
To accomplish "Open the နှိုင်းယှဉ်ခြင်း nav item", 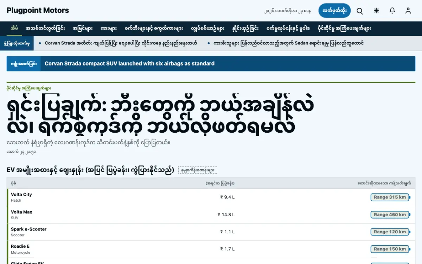I will click(x=245, y=28).
